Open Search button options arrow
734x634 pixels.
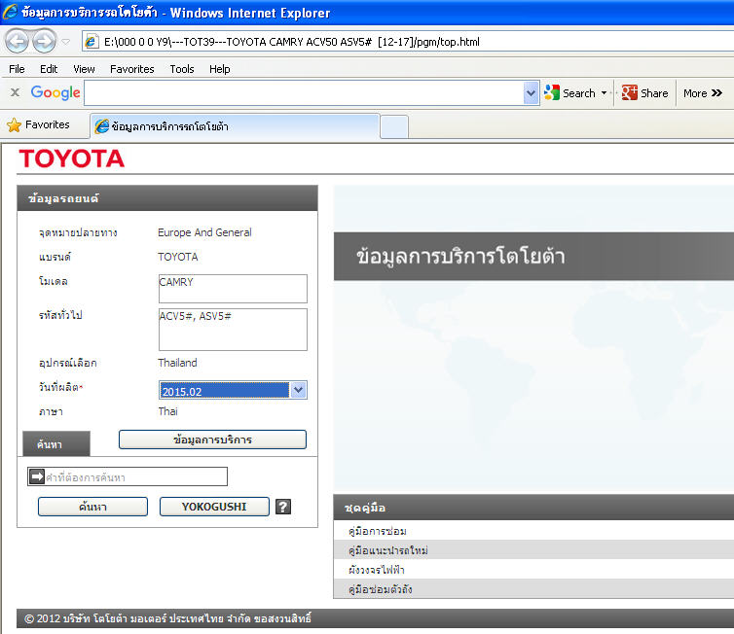(604, 93)
